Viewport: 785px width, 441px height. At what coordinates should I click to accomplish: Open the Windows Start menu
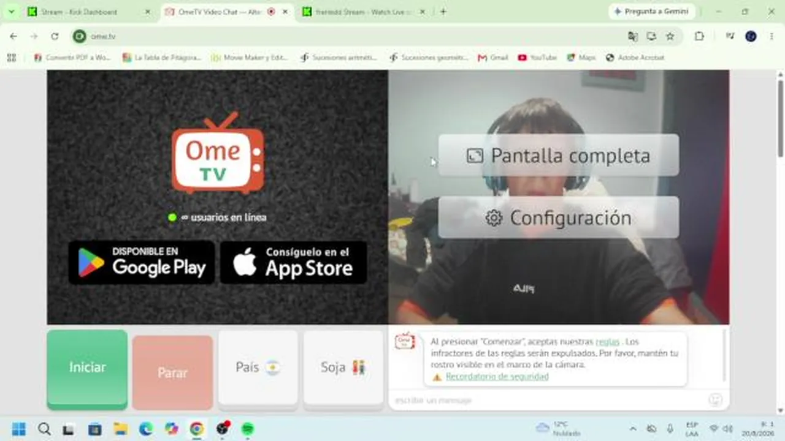point(19,429)
